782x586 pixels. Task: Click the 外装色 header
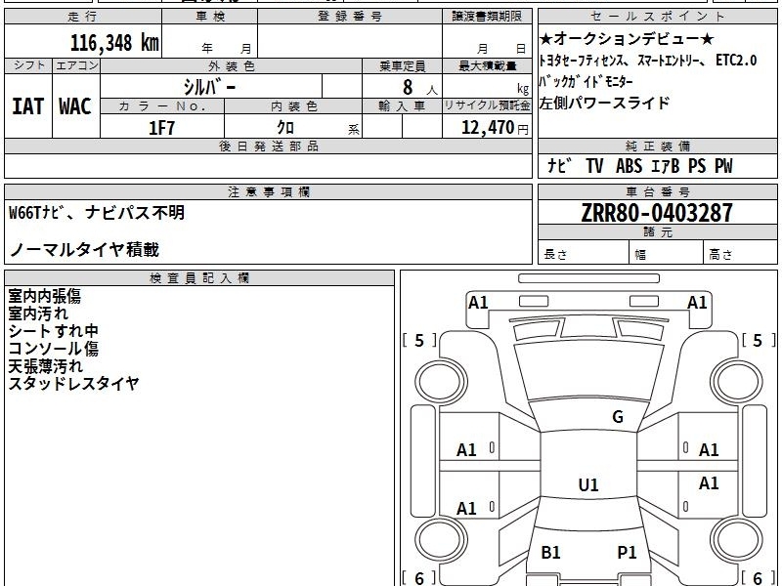click(x=231, y=65)
